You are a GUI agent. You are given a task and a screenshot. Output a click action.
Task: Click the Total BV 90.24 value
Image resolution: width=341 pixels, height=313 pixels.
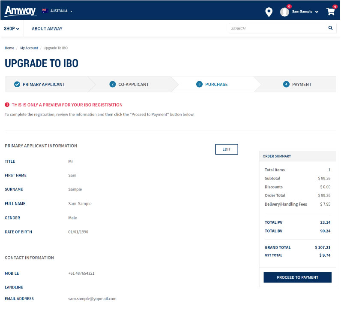[325, 231]
